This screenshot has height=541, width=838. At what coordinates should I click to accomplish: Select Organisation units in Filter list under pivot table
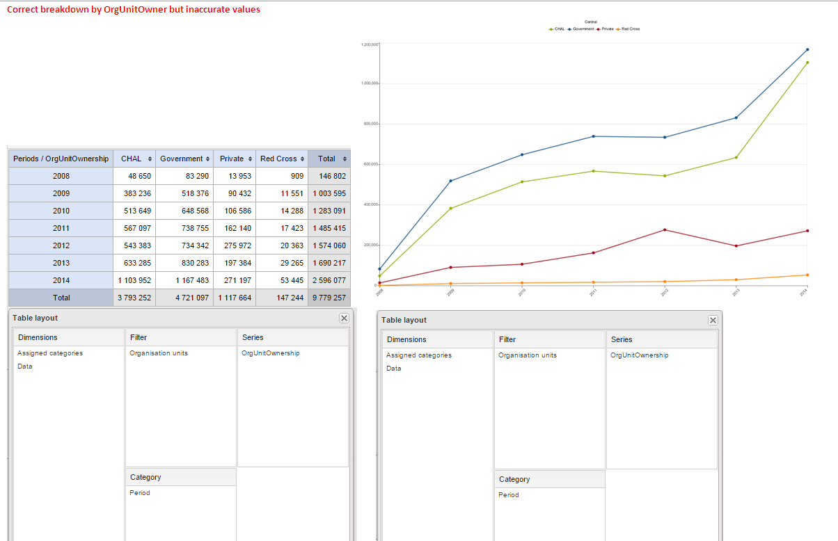159,353
